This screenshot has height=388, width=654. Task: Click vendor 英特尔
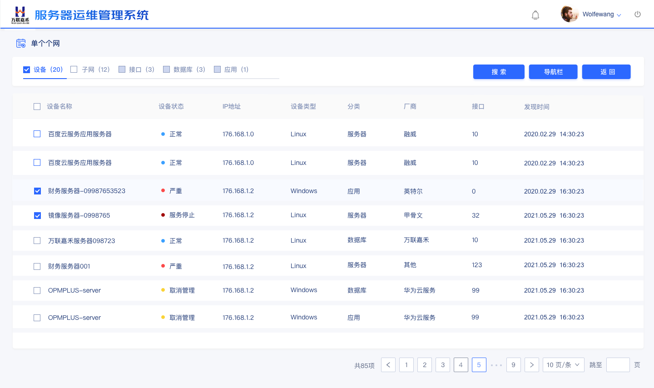coord(413,191)
